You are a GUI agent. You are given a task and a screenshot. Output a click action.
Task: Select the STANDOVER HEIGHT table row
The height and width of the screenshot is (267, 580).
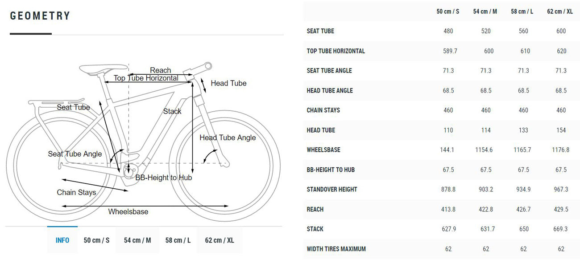(442, 190)
